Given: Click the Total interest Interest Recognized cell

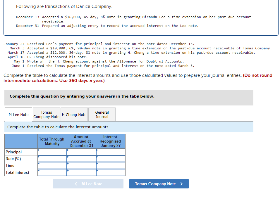Looking at the screenshot, I should (x=111, y=172).
